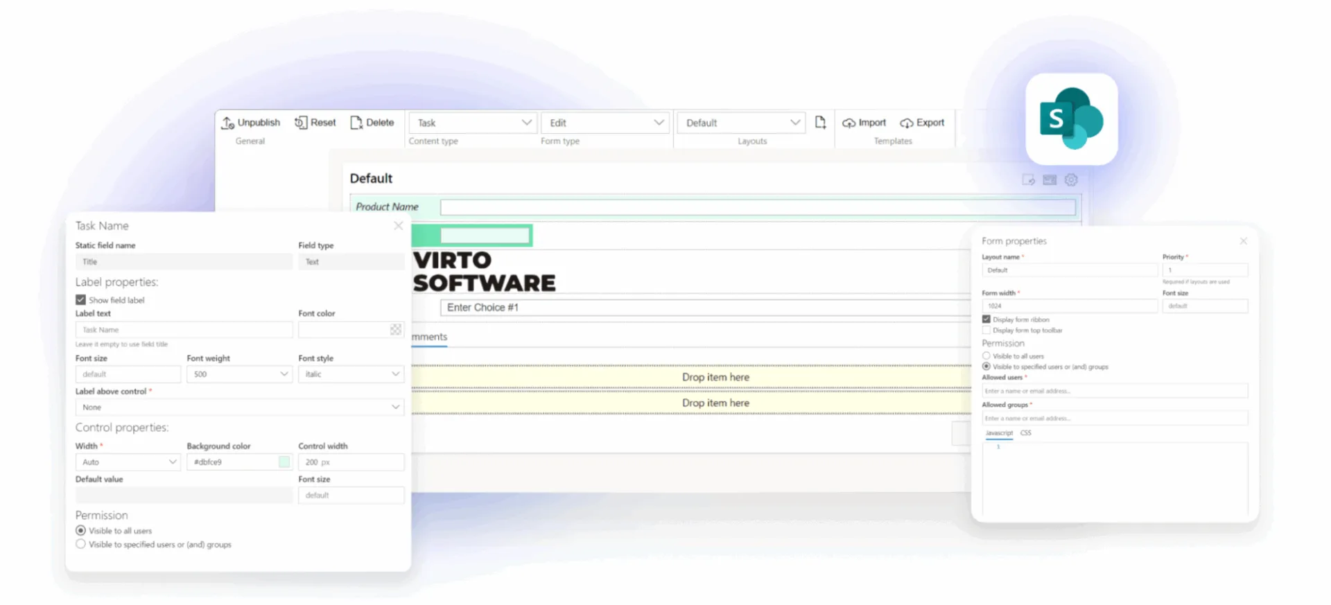Click the Field type Text field

[351, 262]
